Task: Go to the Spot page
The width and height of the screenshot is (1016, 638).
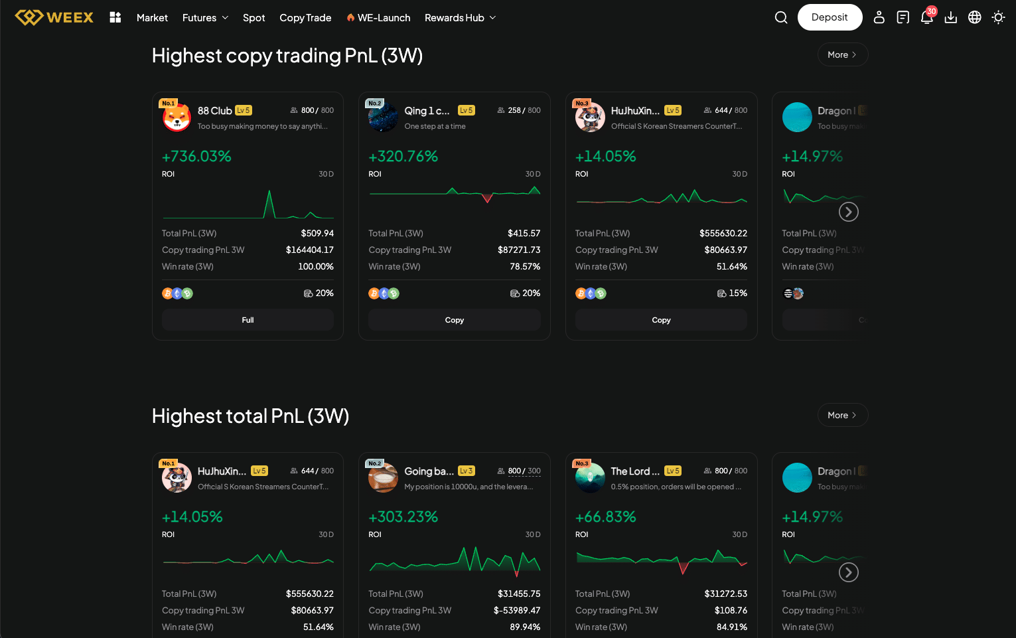Action: tap(254, 18)
